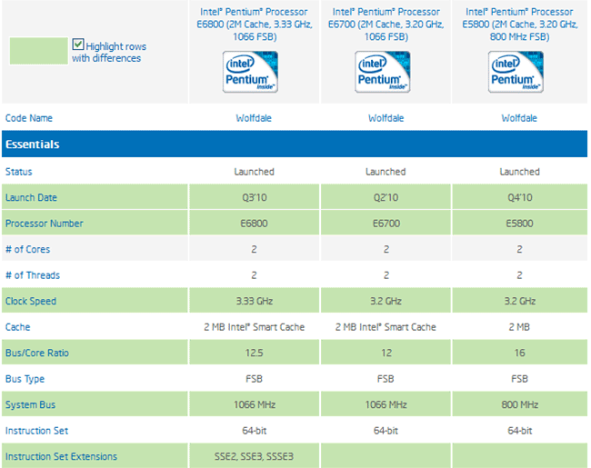The width and height of the screenshot is (591, 468).
Task: Click the Intel Pentium logo under E5800
Action: click(516, 73)
